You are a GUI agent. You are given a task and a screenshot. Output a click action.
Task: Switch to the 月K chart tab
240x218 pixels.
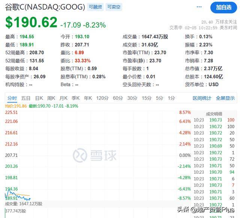63,98
